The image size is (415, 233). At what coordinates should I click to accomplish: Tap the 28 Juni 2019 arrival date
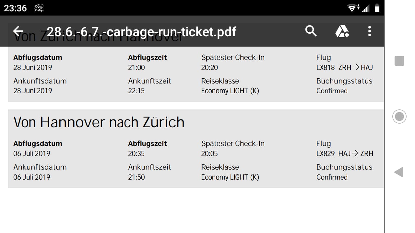pyautogui.click(x=32, y=91)
